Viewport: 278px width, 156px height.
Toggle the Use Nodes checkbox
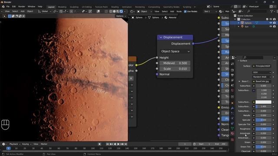(185, 12)
